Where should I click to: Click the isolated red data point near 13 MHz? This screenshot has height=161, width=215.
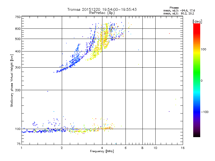[170, 34]
